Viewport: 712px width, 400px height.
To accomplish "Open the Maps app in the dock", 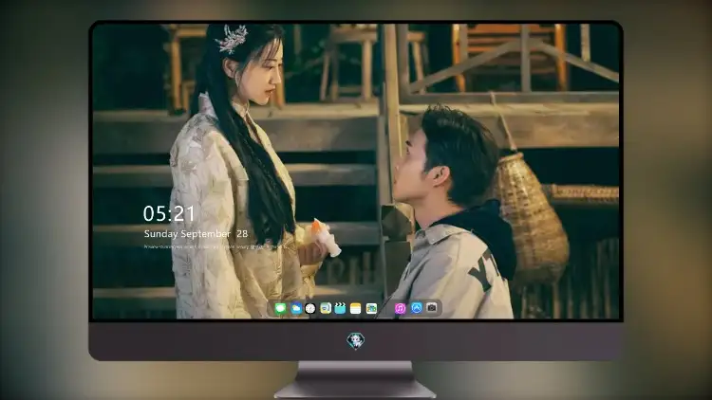I will point(326,308).
